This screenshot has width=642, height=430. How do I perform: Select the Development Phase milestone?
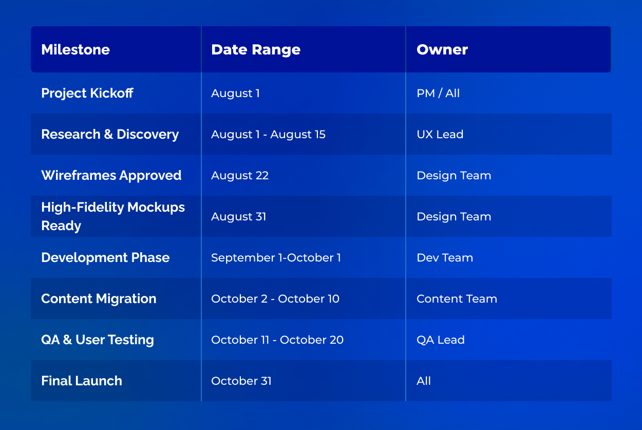(105, 257)
